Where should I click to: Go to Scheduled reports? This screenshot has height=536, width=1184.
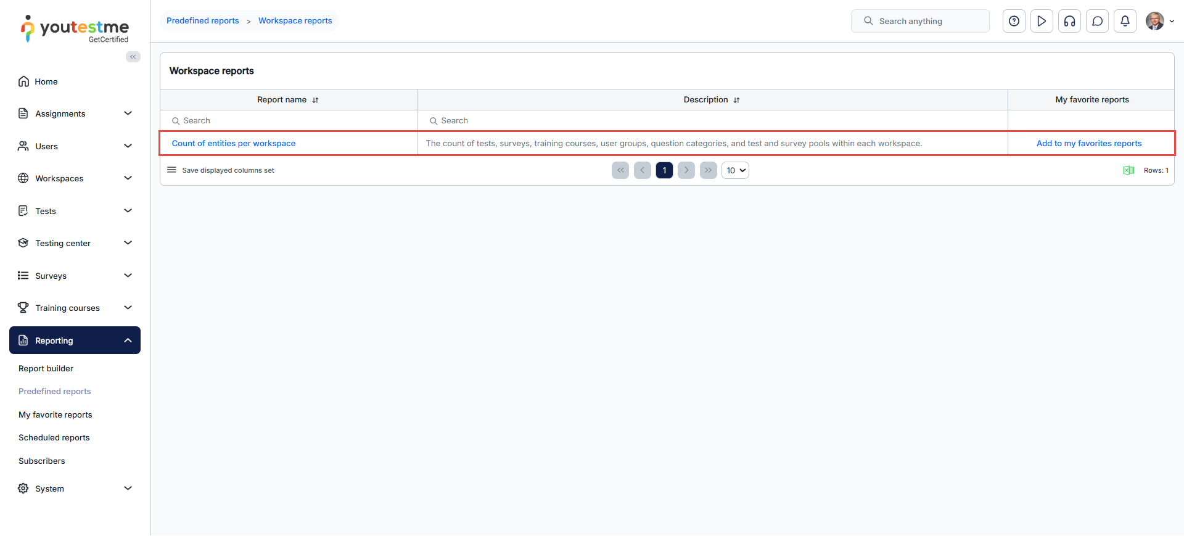[54, 437]
